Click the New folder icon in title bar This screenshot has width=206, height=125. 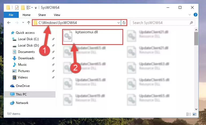(x=23, y=8)
